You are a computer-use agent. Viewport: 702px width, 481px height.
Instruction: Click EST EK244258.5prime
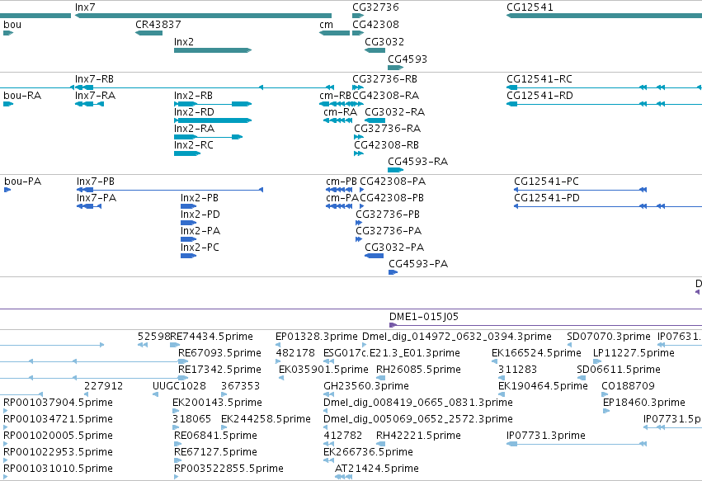pyautogui.click(x=224, y=427)
